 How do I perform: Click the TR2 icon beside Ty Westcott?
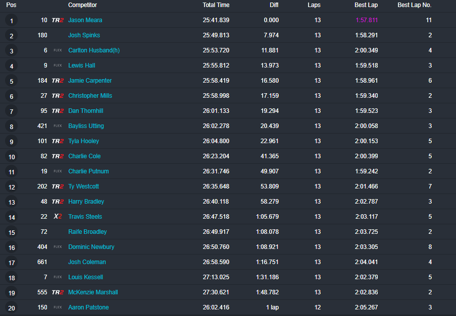click(58, 186)
